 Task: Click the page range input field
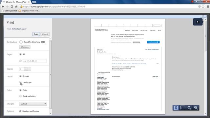(35, 61)
